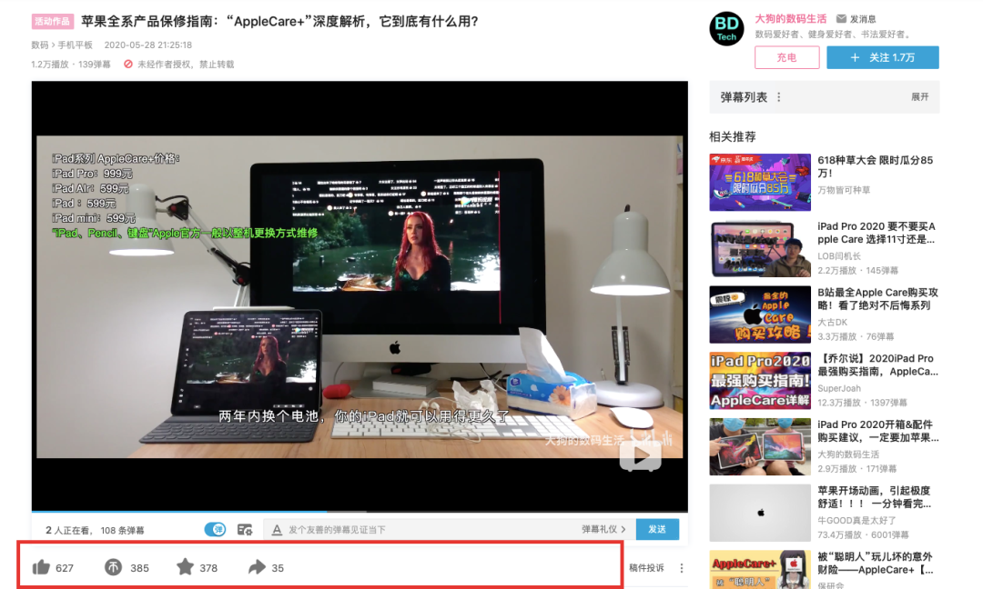This screenshot has width=983, height=589.
Task: Open uploader 牛GOOD真是太好了
Action: click(856, 520)
